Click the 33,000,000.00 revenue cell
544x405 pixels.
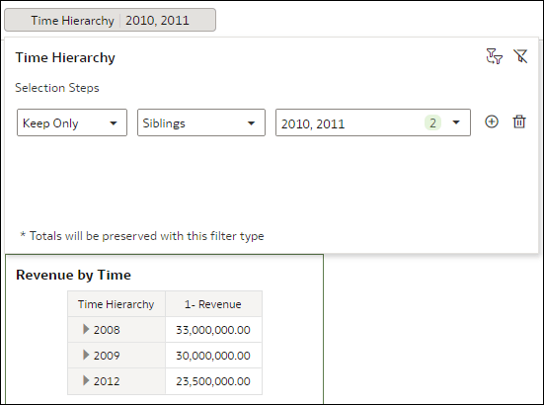(213, 330)
